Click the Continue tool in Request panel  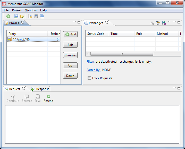pyautogui.click(x=13, y=98)
